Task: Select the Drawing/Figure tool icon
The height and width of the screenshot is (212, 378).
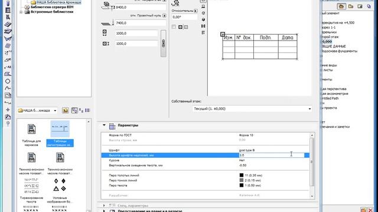Action: 8,95
